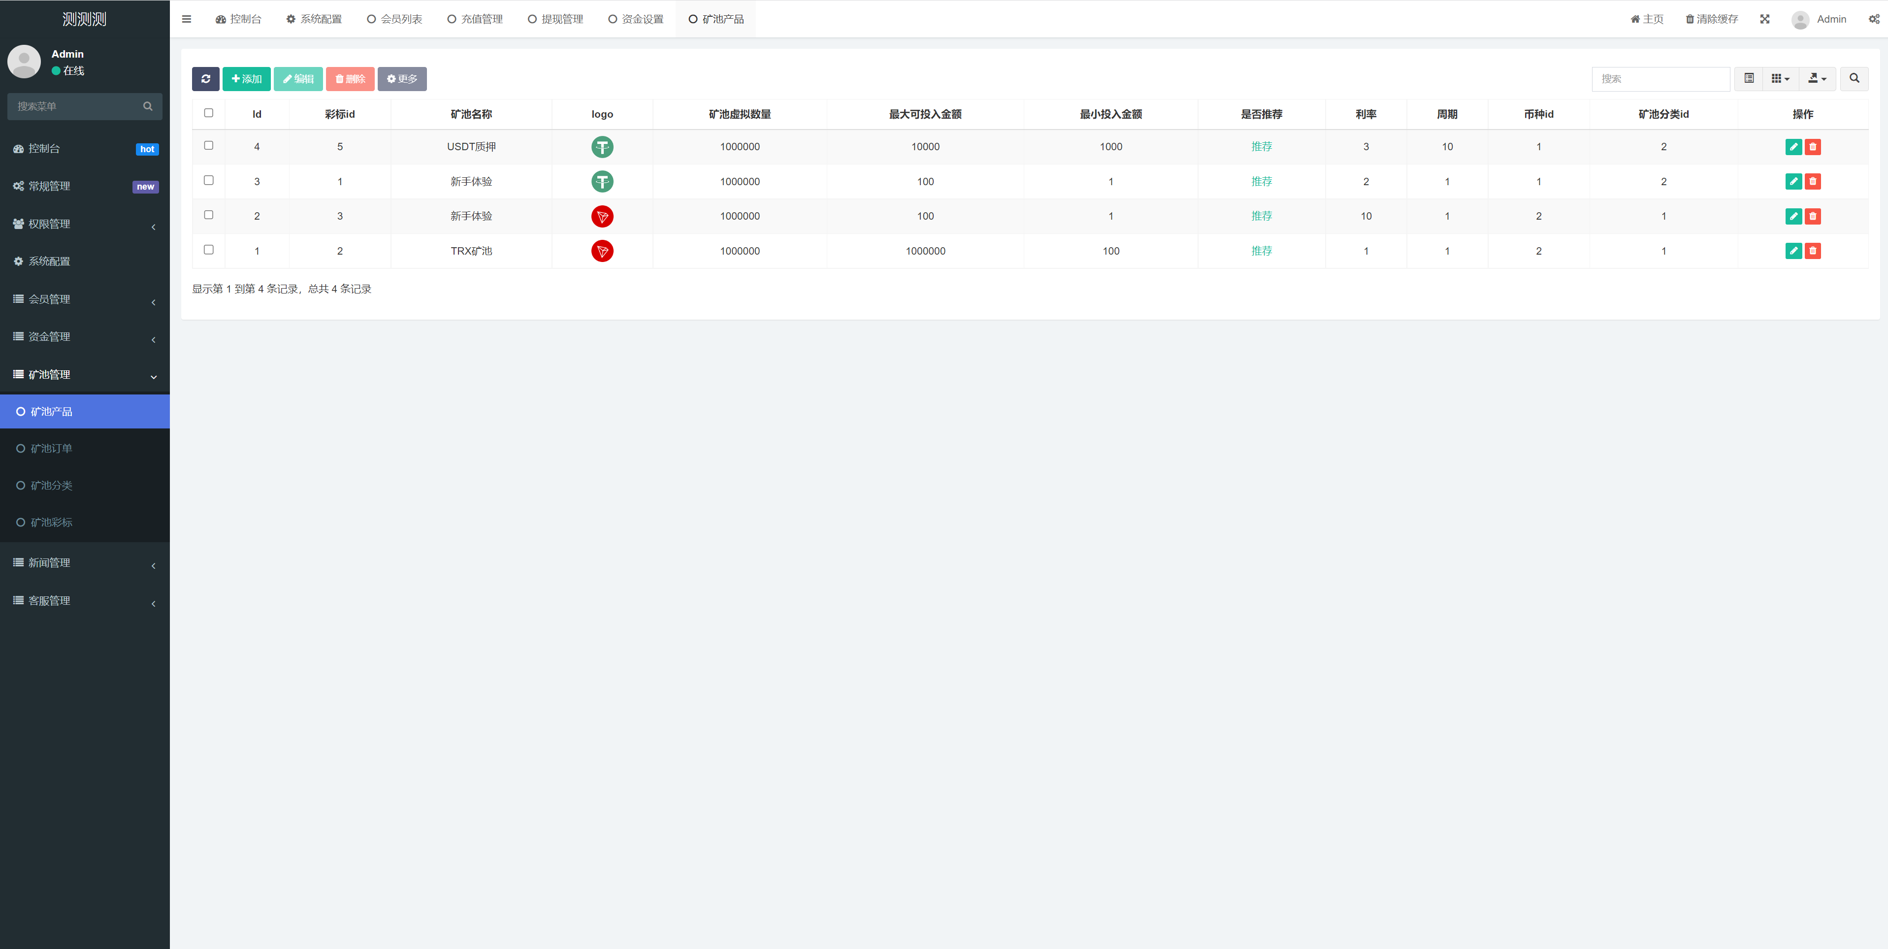Expand the 更多 dropdown button
This screenshot has height=949, width=1888.
402,79
